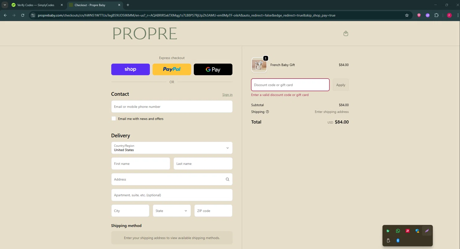Image resolution: width=460 pixels, height=249 pixels.
Task: Bookmark this page with the star icon
Action: (x=407, y=15)
